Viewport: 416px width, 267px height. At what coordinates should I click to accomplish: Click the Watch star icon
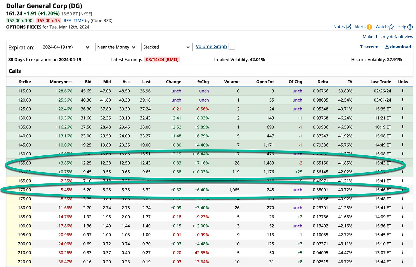391,27
